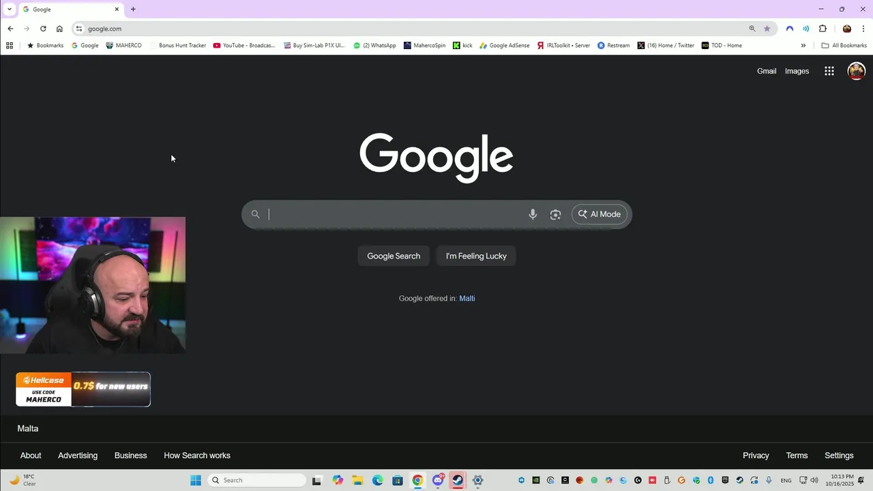Open the Restream bookmark

(x=613, y=46)
